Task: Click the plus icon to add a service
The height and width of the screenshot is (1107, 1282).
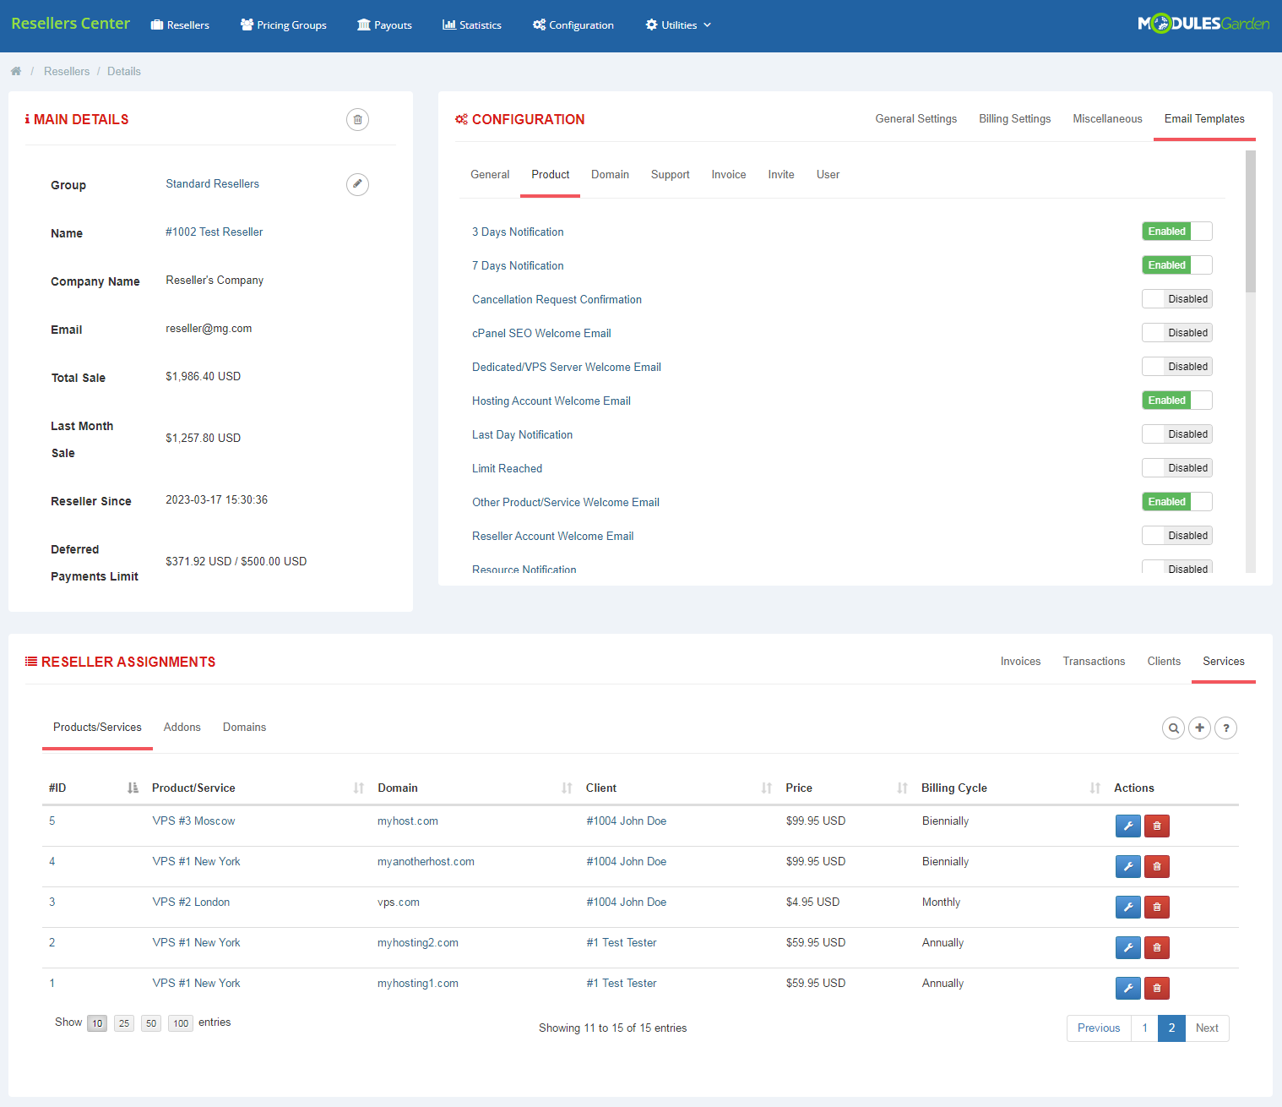Action: (1199, 728)
